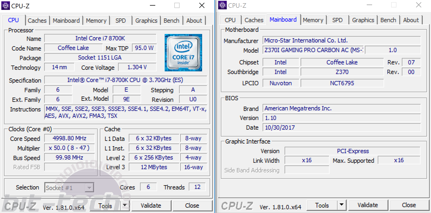The height and width of the screenshot is (213, 431).
Task: Click the Manufacturer field Micro-Star International
Action: coord(342,40)
